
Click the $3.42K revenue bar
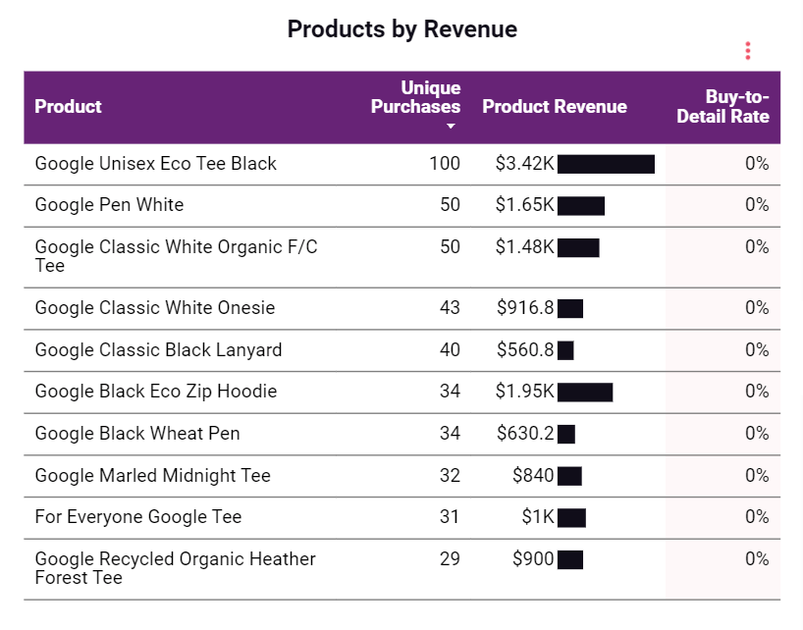coord(606,164)
